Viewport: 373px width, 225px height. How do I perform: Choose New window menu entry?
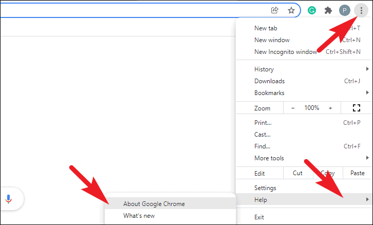coord(304,40)
